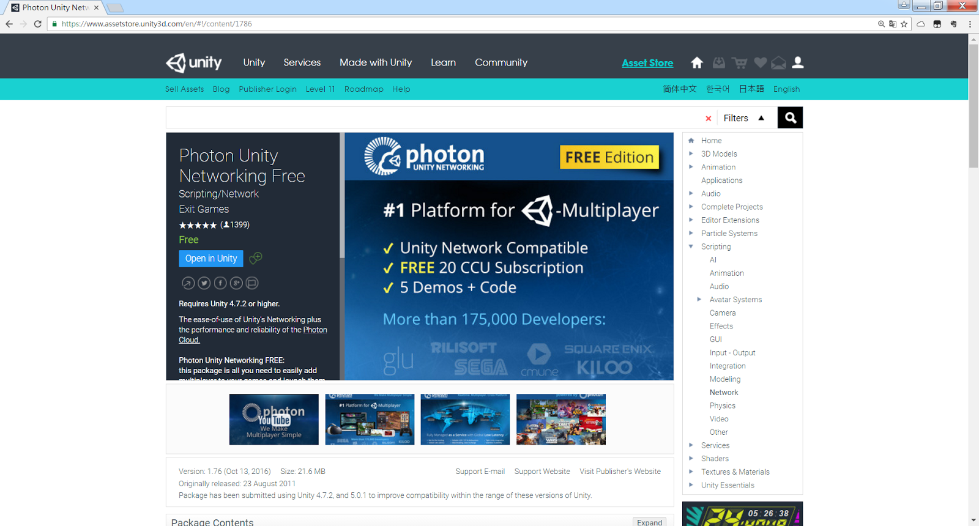Click Open in Unity button
Screen dimensions: 979x526
pyautogui.click(x=211, y=258)
